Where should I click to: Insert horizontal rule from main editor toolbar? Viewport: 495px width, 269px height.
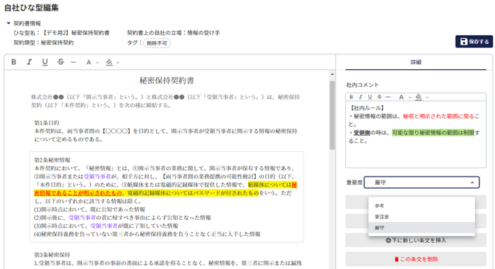73,63
